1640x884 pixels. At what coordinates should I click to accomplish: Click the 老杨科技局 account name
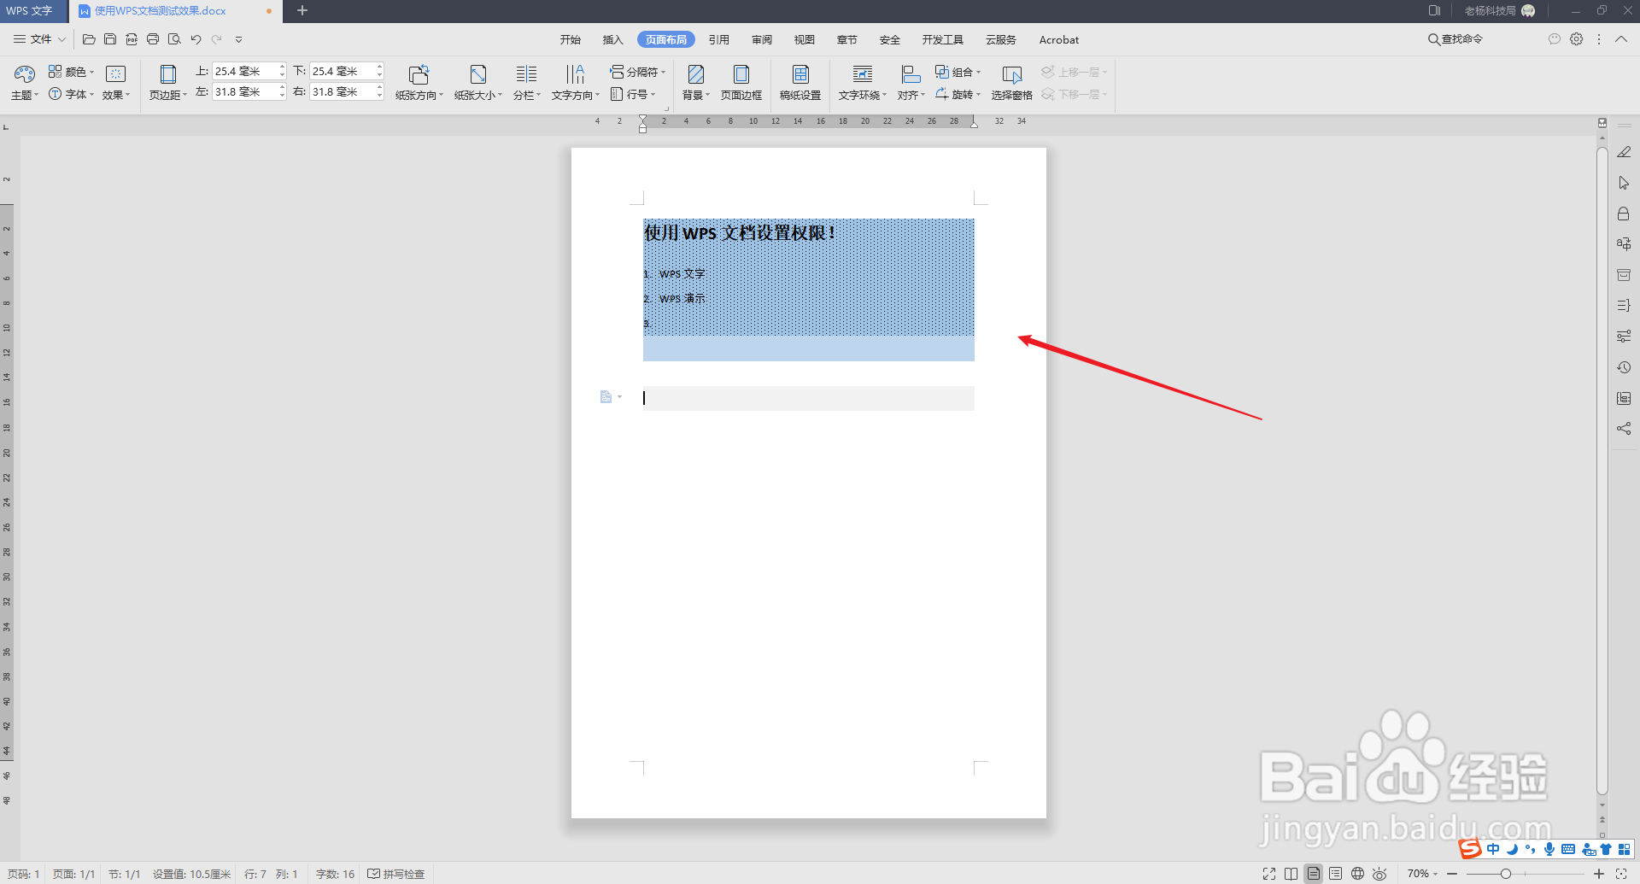(1491, 10)
